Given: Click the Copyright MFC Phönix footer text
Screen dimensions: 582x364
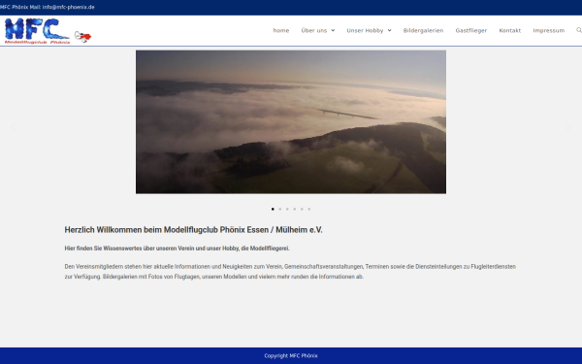Looking at the screenshot, I should [x=291, y=355].
